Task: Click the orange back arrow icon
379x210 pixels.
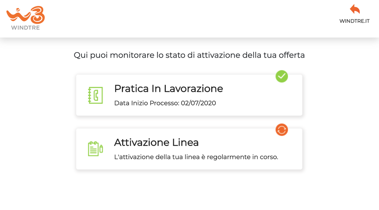Action: pyautogui.click(x=355, y=9)
